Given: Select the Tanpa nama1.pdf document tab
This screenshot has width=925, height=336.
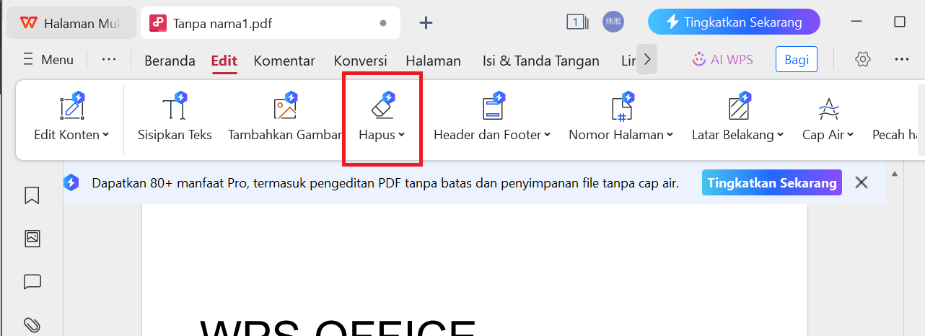Looking at the screenshot, I should pos(269,23).
